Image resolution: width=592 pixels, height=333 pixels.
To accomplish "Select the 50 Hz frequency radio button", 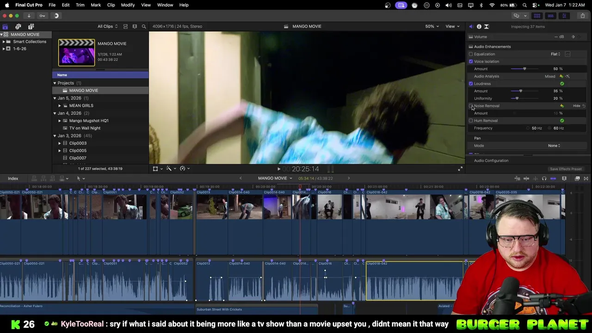I will coord(528,128).
